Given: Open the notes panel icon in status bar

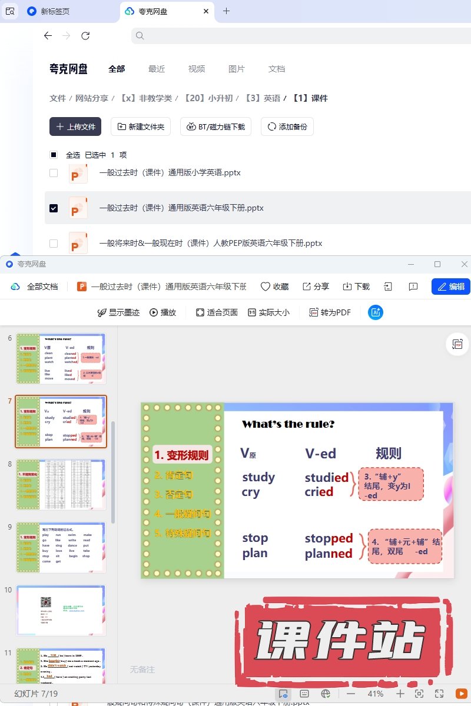Looking at the screenshot, I should coord(304,694).
